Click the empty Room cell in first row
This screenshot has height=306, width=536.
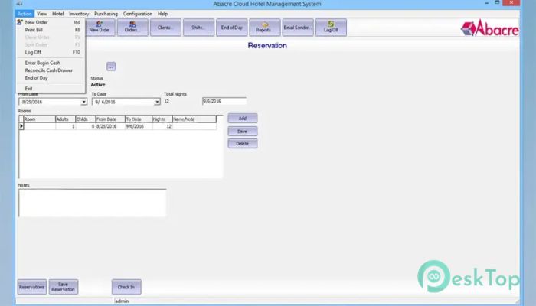tap(39, 126)
